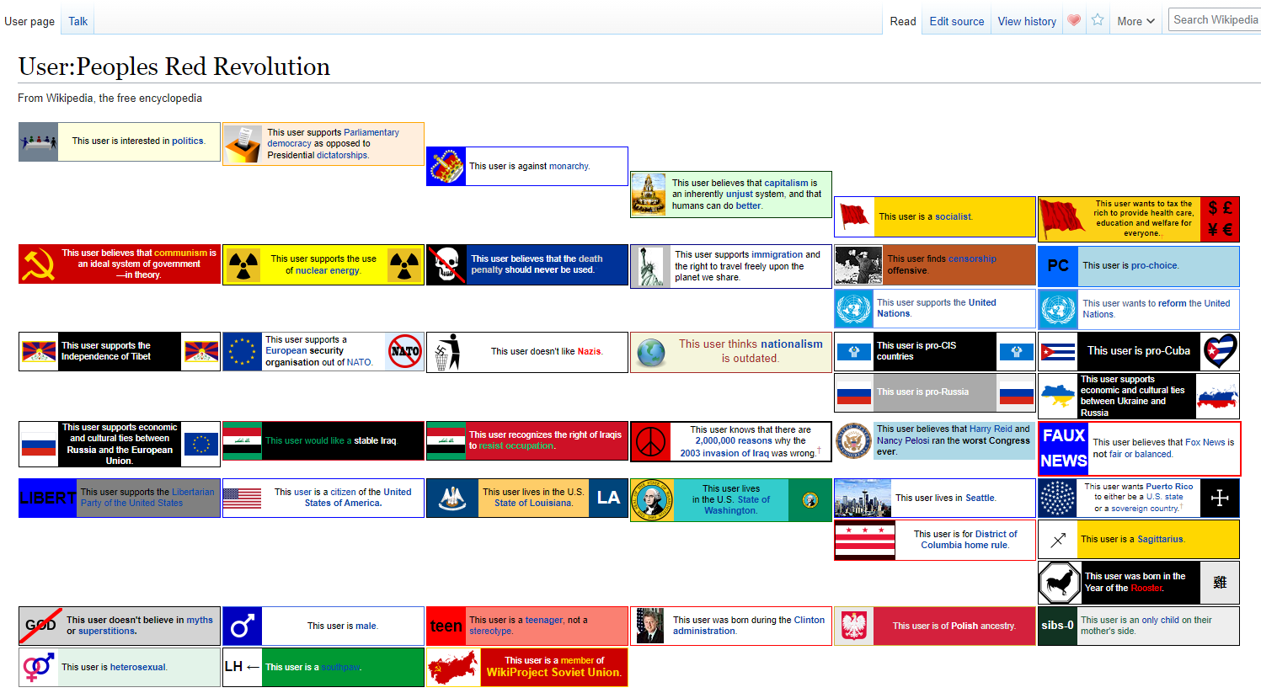Screen dimensions: 1261x693
Task: Click the Sagittarius arrow icon
Action: pyautogui.click(x=1058, y=540)
